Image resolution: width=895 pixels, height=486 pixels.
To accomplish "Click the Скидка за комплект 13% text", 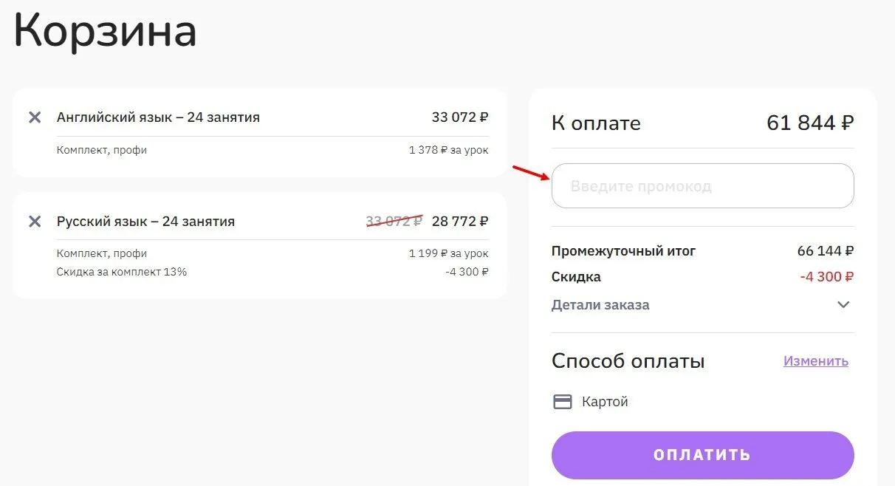I will [x=122, y=272].
